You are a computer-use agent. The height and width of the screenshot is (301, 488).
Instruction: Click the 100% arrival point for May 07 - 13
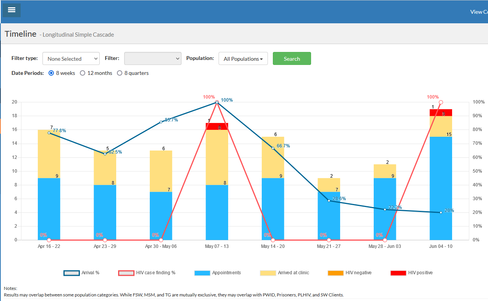[x=217, y=102]
